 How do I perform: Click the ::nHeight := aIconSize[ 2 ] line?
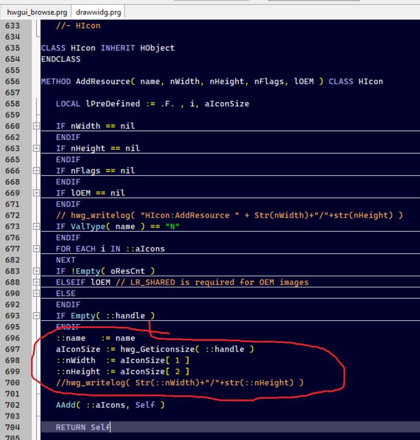point(123,371)
